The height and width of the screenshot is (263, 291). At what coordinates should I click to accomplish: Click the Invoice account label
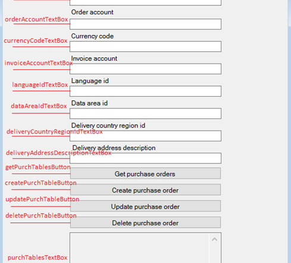tap(94, 58)
